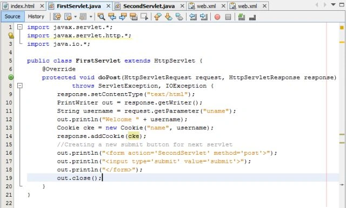
Task: Click line number 12 in the gutter
Action: tap(9, 120)
